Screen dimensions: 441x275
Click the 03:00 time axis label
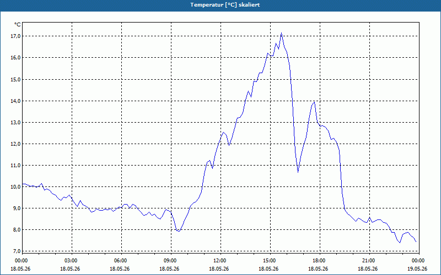(72, 261)
